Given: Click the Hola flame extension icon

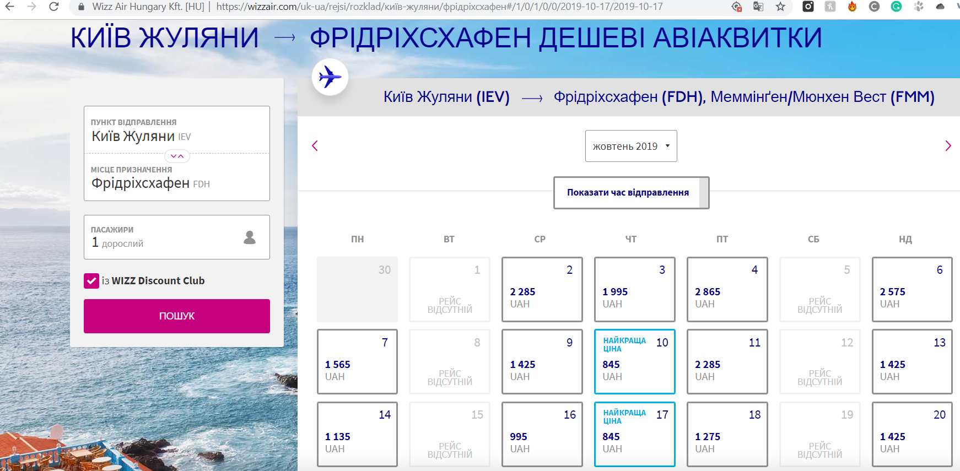Looking at the screenshot, I should click(x=852, y=7).
